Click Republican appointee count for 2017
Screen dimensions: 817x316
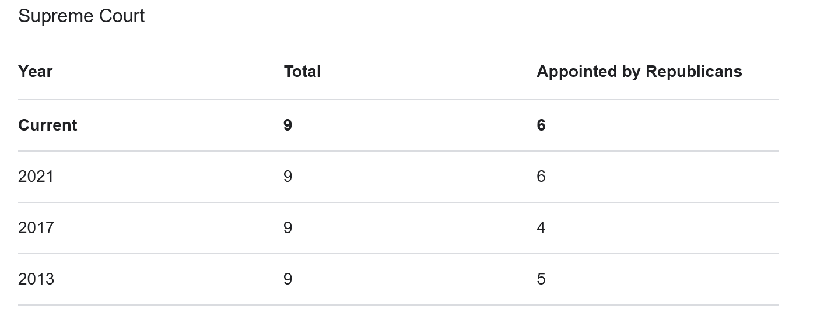click(x=541, y=228)
